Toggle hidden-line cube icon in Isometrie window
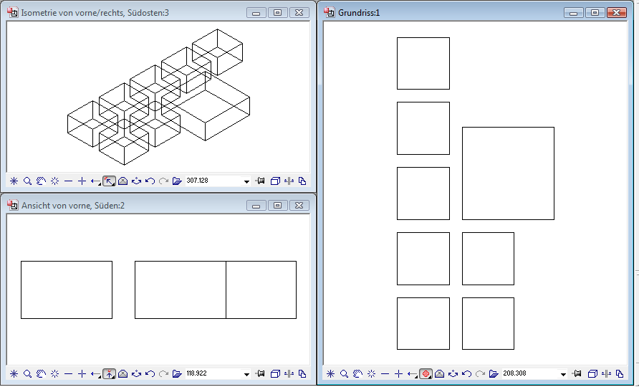The image size is (639, 387). coord(275,181)
